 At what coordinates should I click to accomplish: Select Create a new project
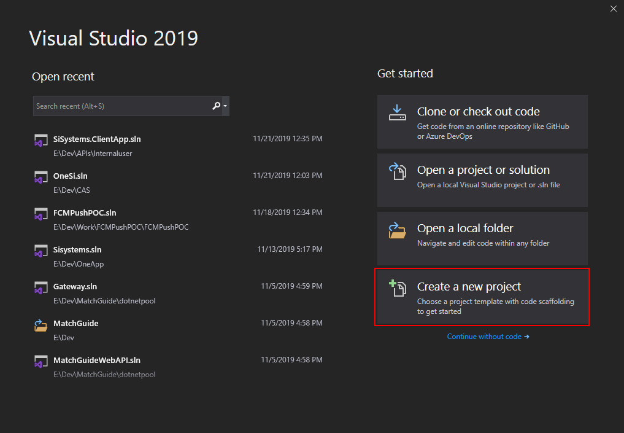(482, 297)
